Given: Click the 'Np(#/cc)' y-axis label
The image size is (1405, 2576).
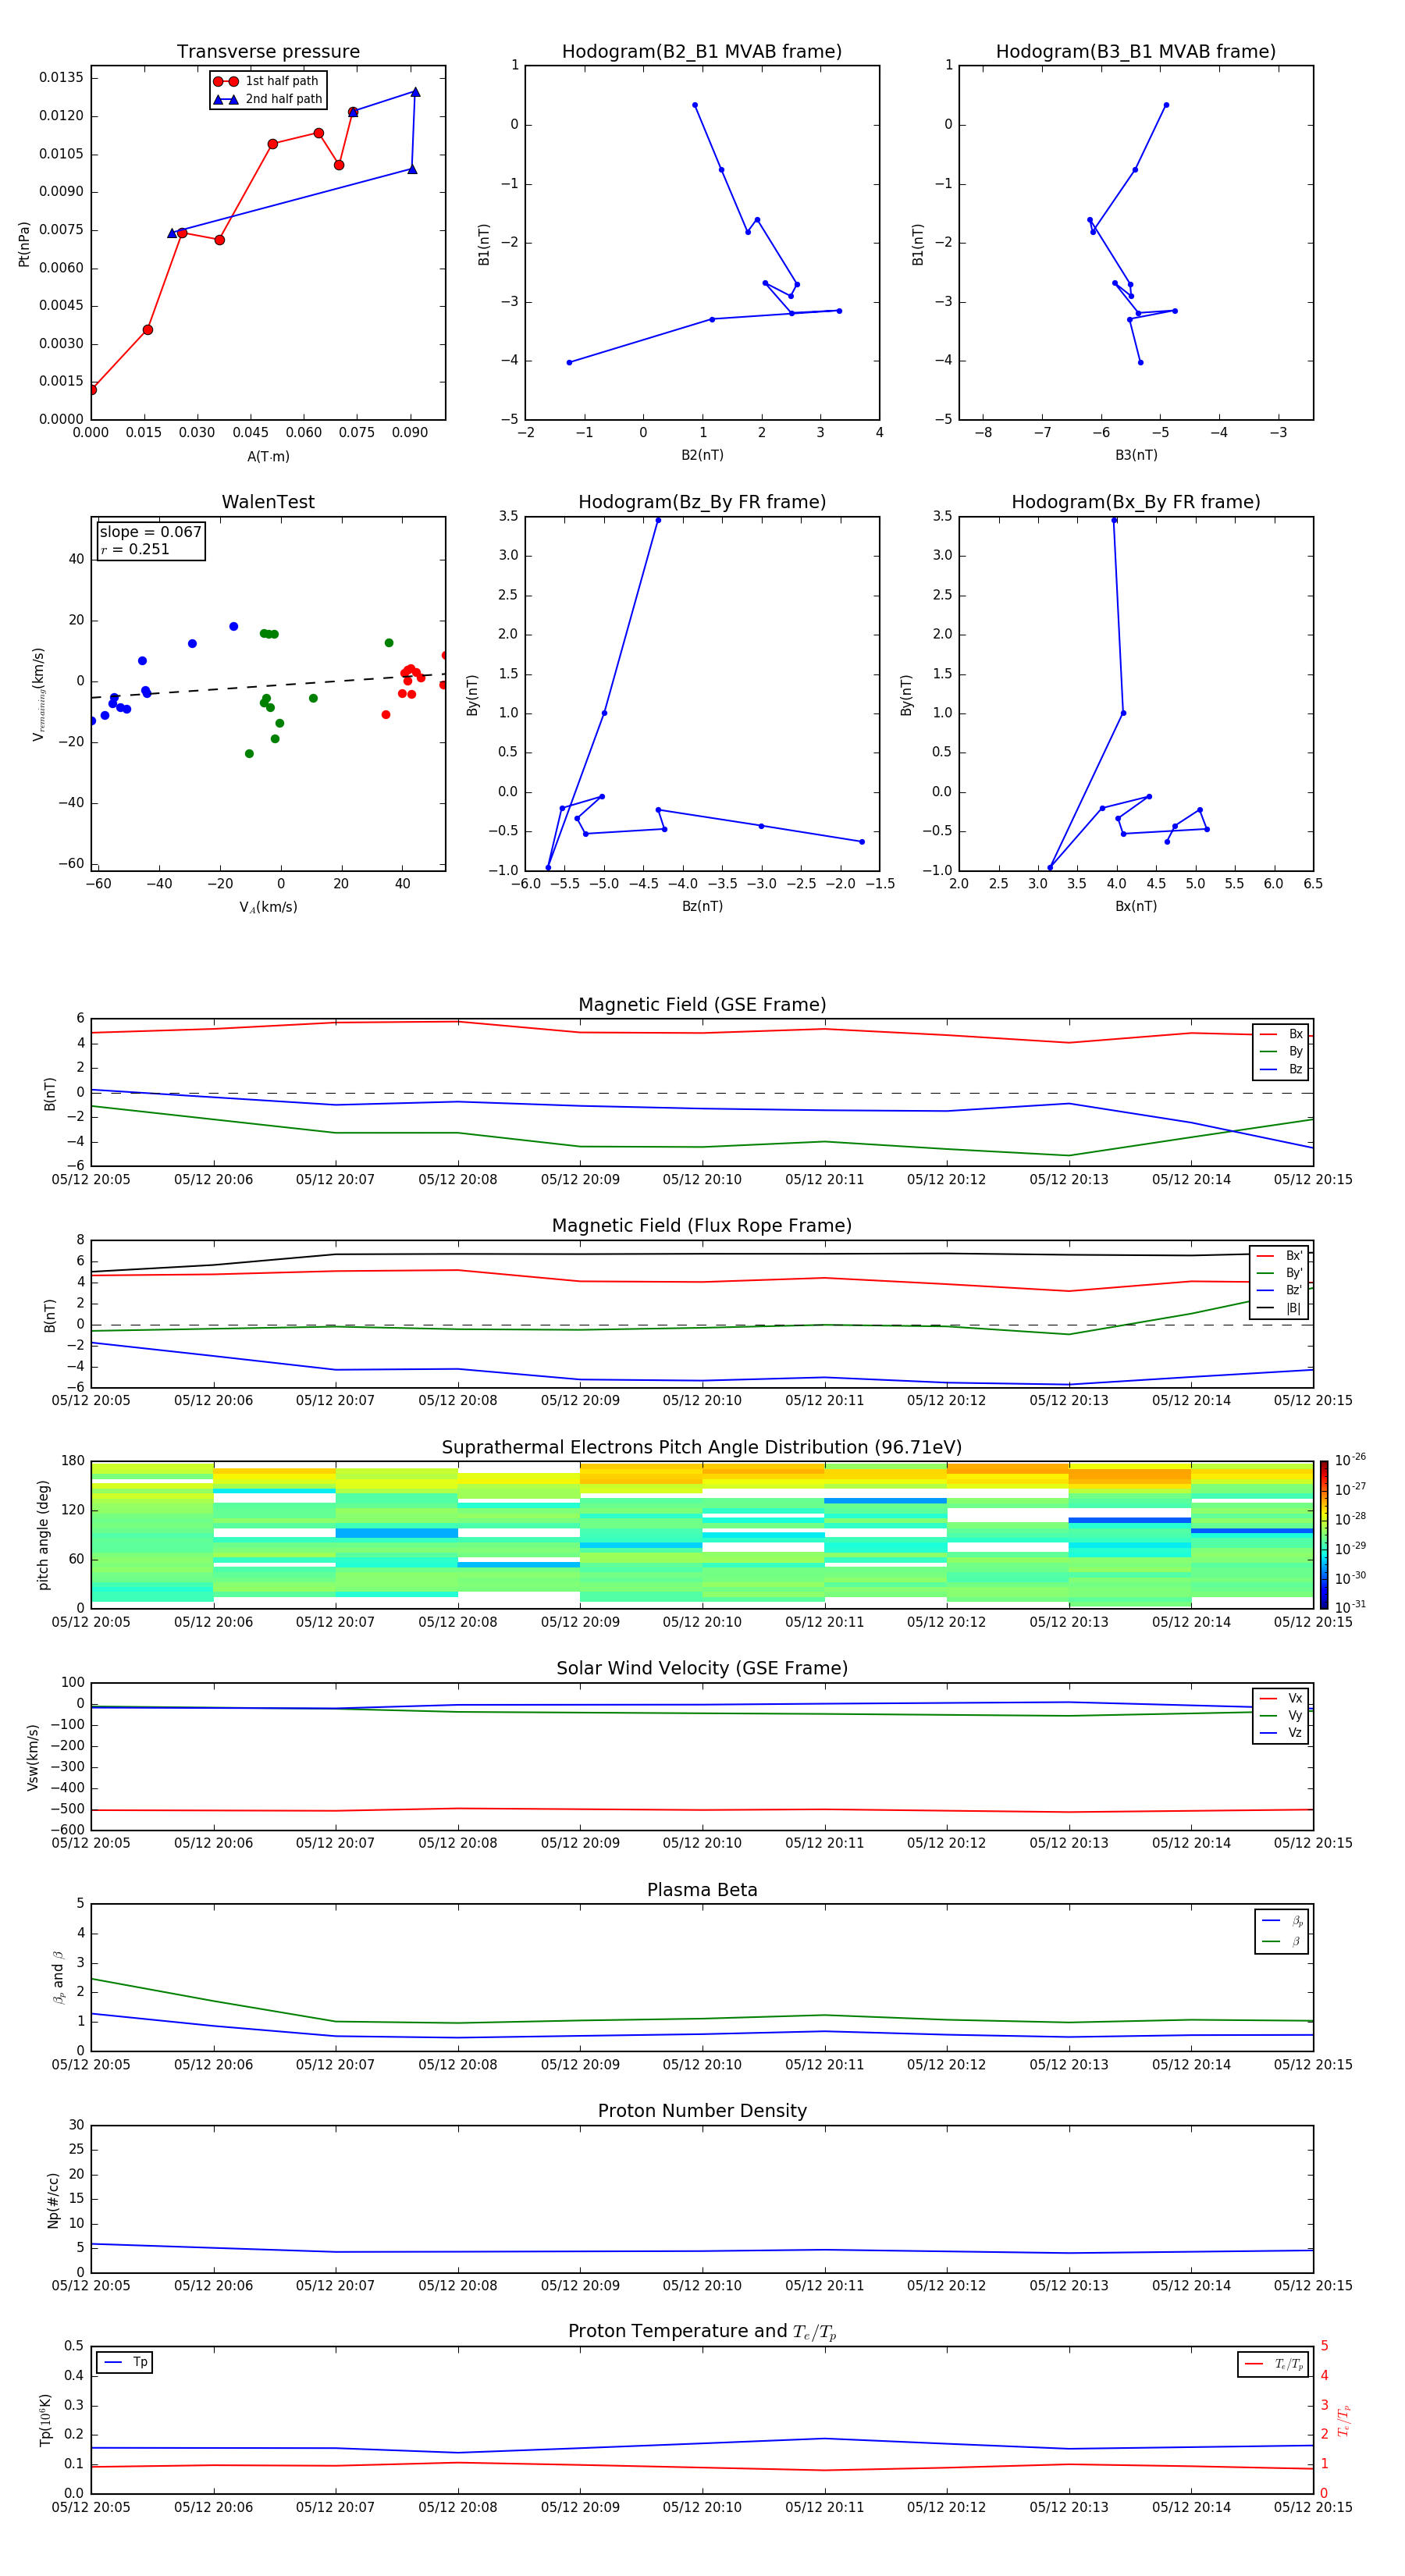Looking at the screenshot, I should (x=53, y=2199).
